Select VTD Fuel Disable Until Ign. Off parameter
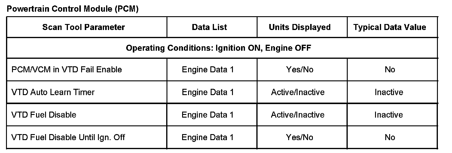 68,137
